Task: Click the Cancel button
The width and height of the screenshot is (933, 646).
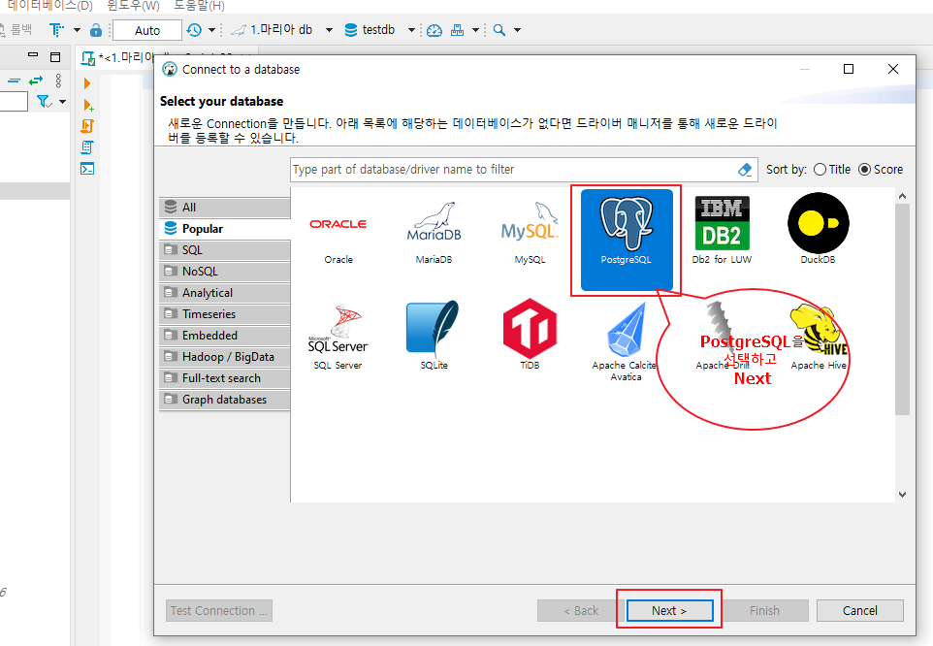Action: 860,611
